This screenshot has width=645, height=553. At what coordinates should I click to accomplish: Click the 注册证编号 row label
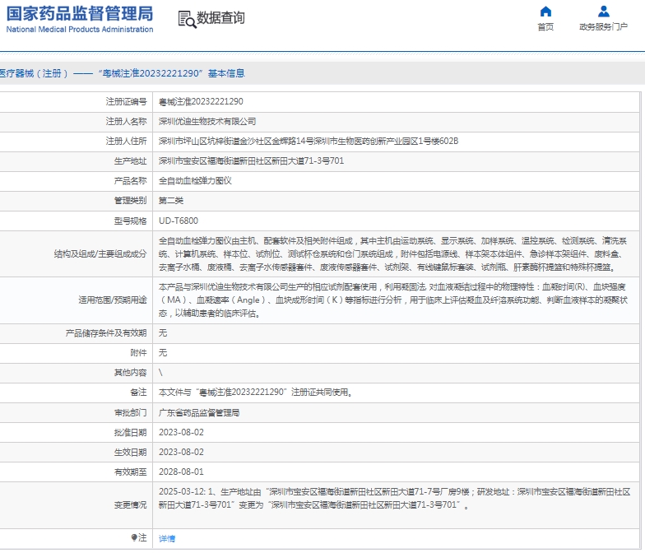tap(126, 102)
